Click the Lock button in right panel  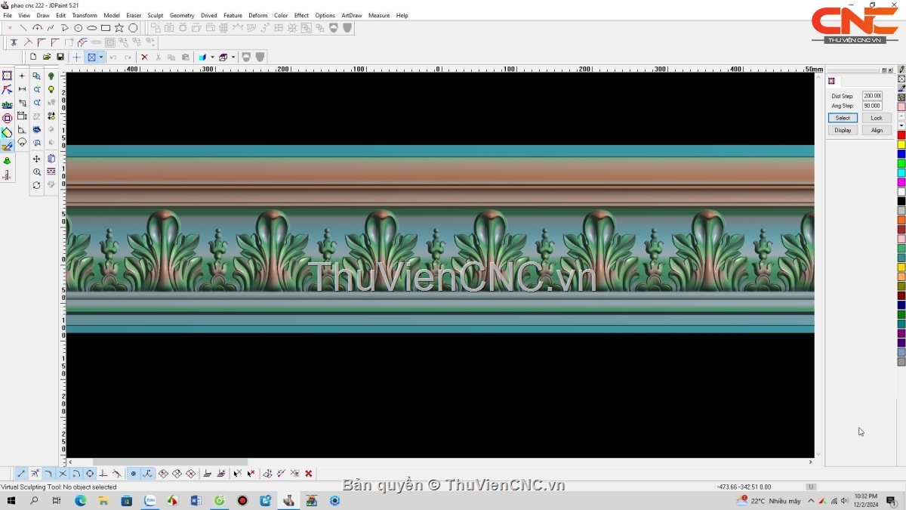click(x=877, y=118)
